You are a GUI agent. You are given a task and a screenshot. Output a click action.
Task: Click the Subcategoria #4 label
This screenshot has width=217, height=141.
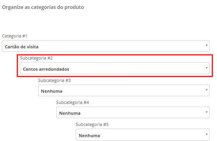[72, 102]
